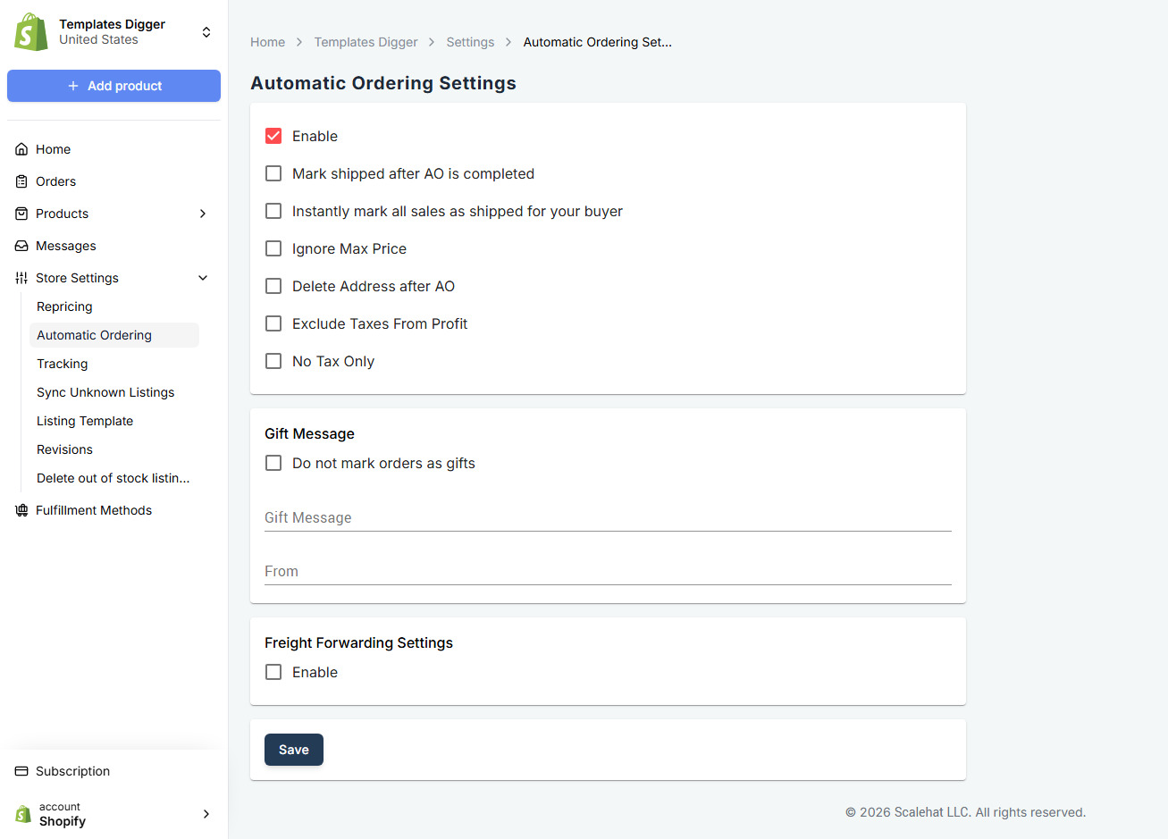Screen dimensions: 1168x839
Task: Click the Home house icon in sidebar
Action: pos(21,149)
